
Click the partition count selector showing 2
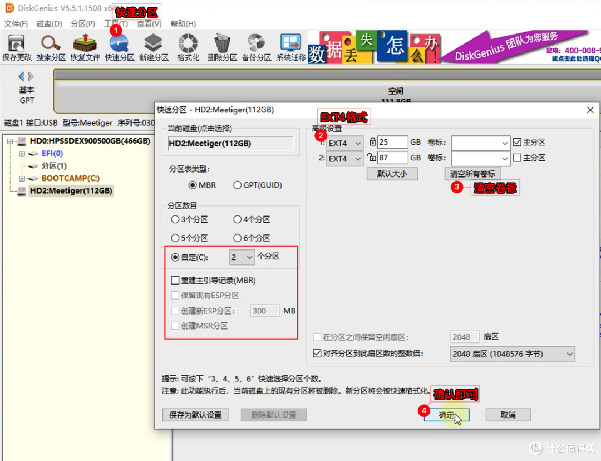[242, 257]
